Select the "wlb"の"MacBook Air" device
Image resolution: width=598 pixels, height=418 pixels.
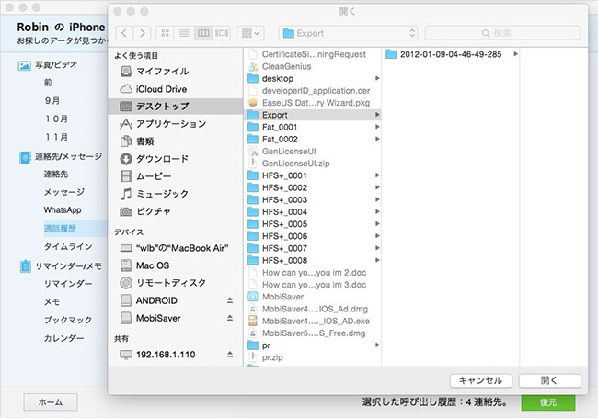click(x=176, y=248)
